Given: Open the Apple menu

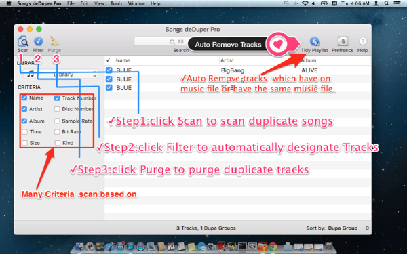Looking at the screenshot, I should click(9, 3).
